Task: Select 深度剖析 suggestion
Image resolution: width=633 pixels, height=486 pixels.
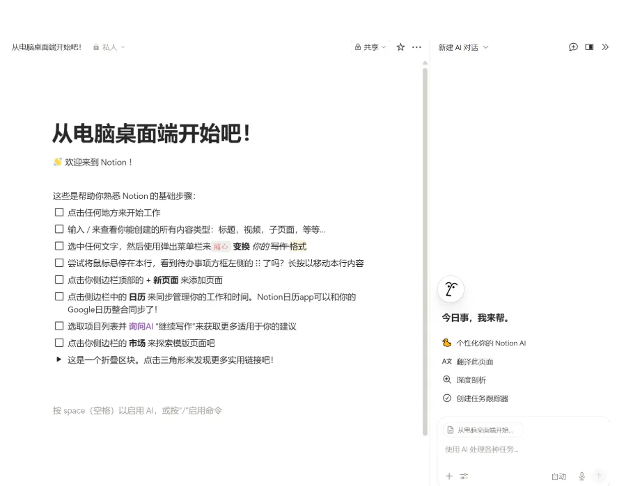Action: click(x=464, y=380)
